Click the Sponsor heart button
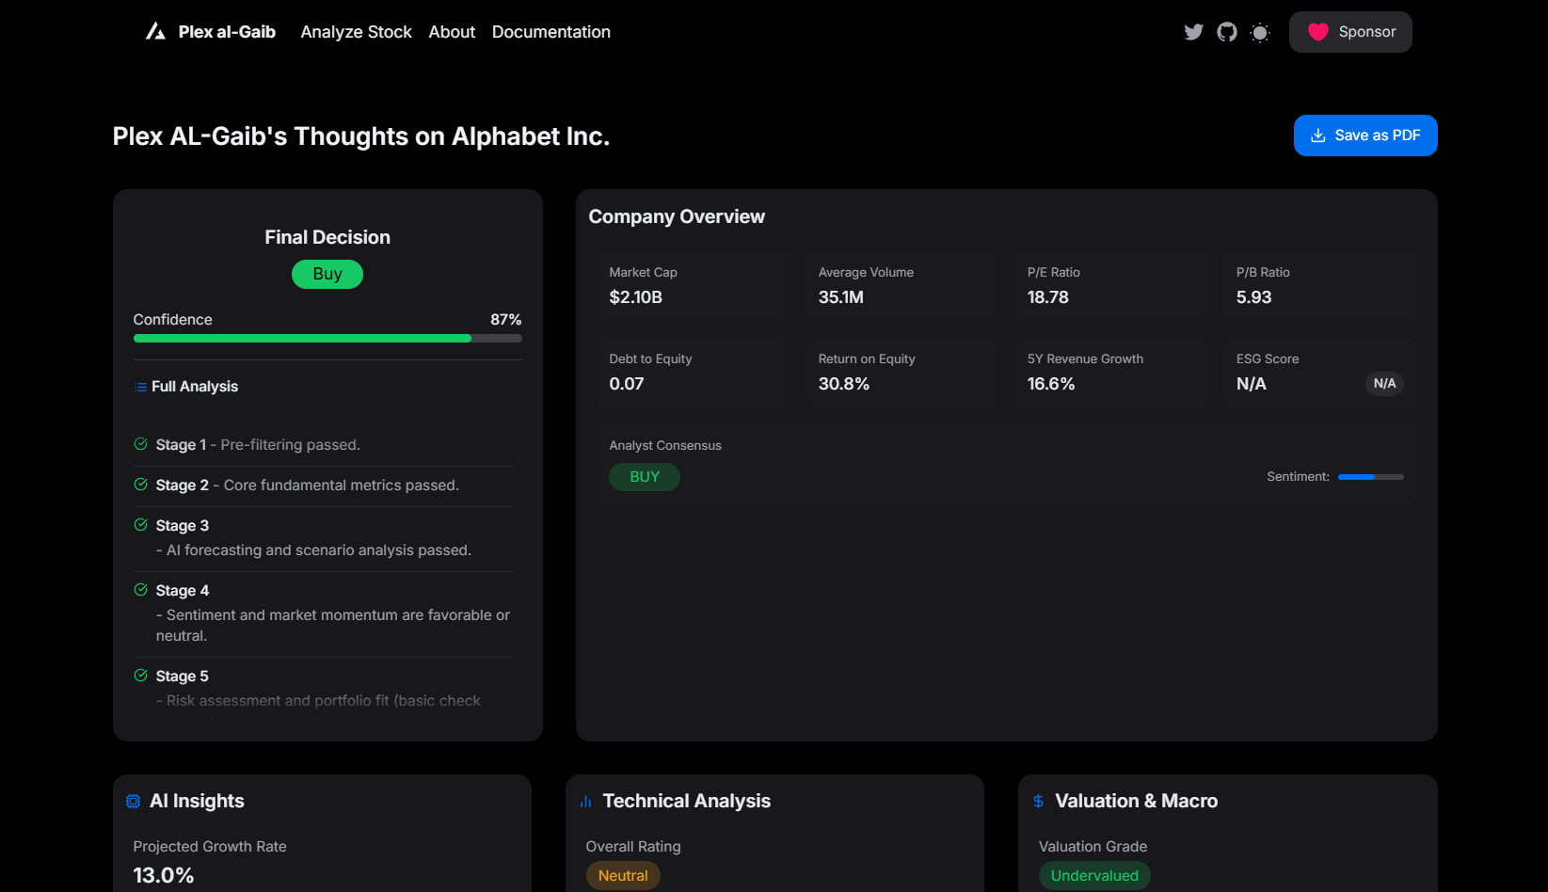Viewport: 1548px width, 892px height. (x=1350, y=32)
